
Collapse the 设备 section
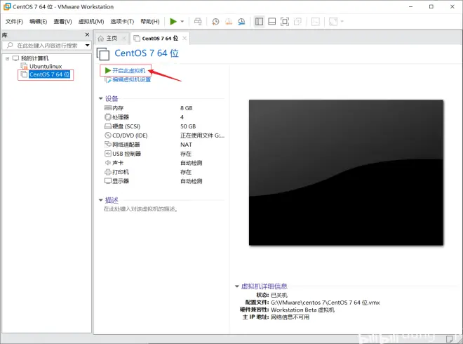pos(101,98)
